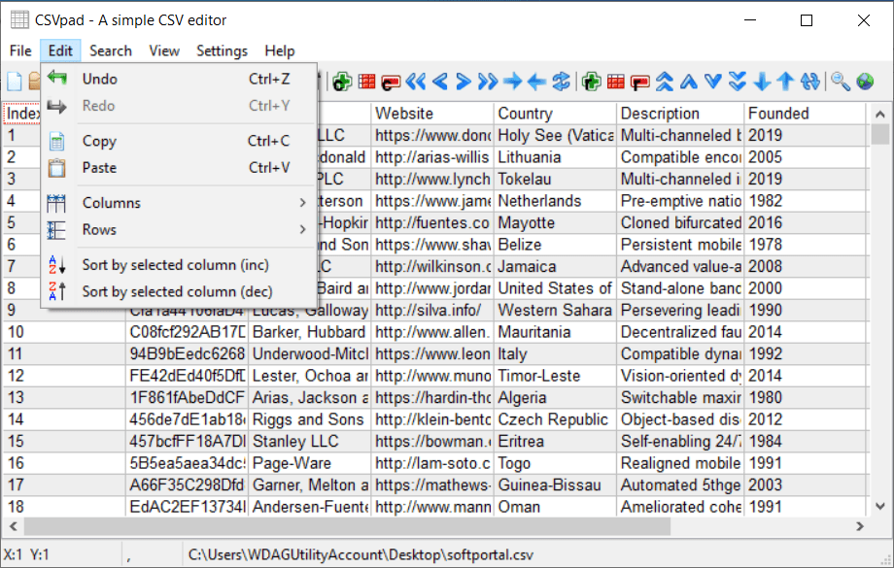Image resolution: width=894 pixels, height=568 pixels.
Task: Click the softportal.csv path in status bar
Action: [x=361, y=555]
